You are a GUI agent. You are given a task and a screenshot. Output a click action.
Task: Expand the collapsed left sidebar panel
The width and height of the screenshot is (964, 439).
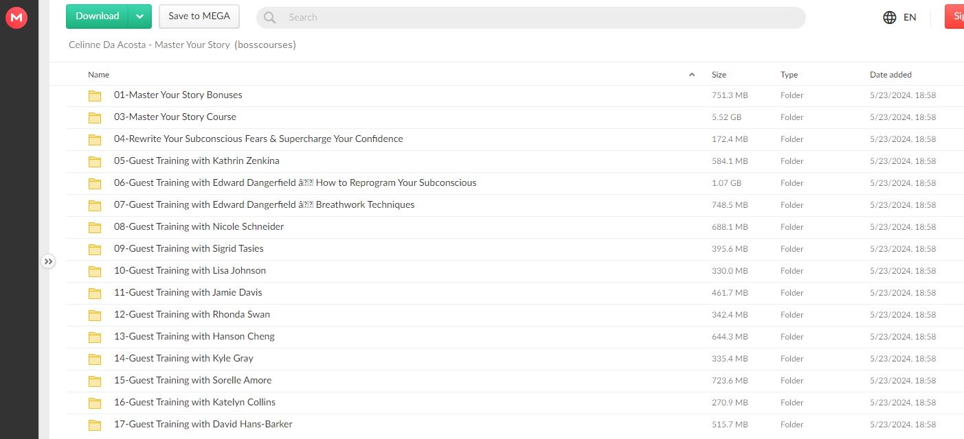coord(47,261)
